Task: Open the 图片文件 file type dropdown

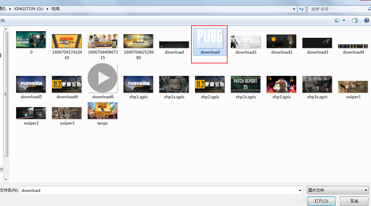Action: click(338, 190)
